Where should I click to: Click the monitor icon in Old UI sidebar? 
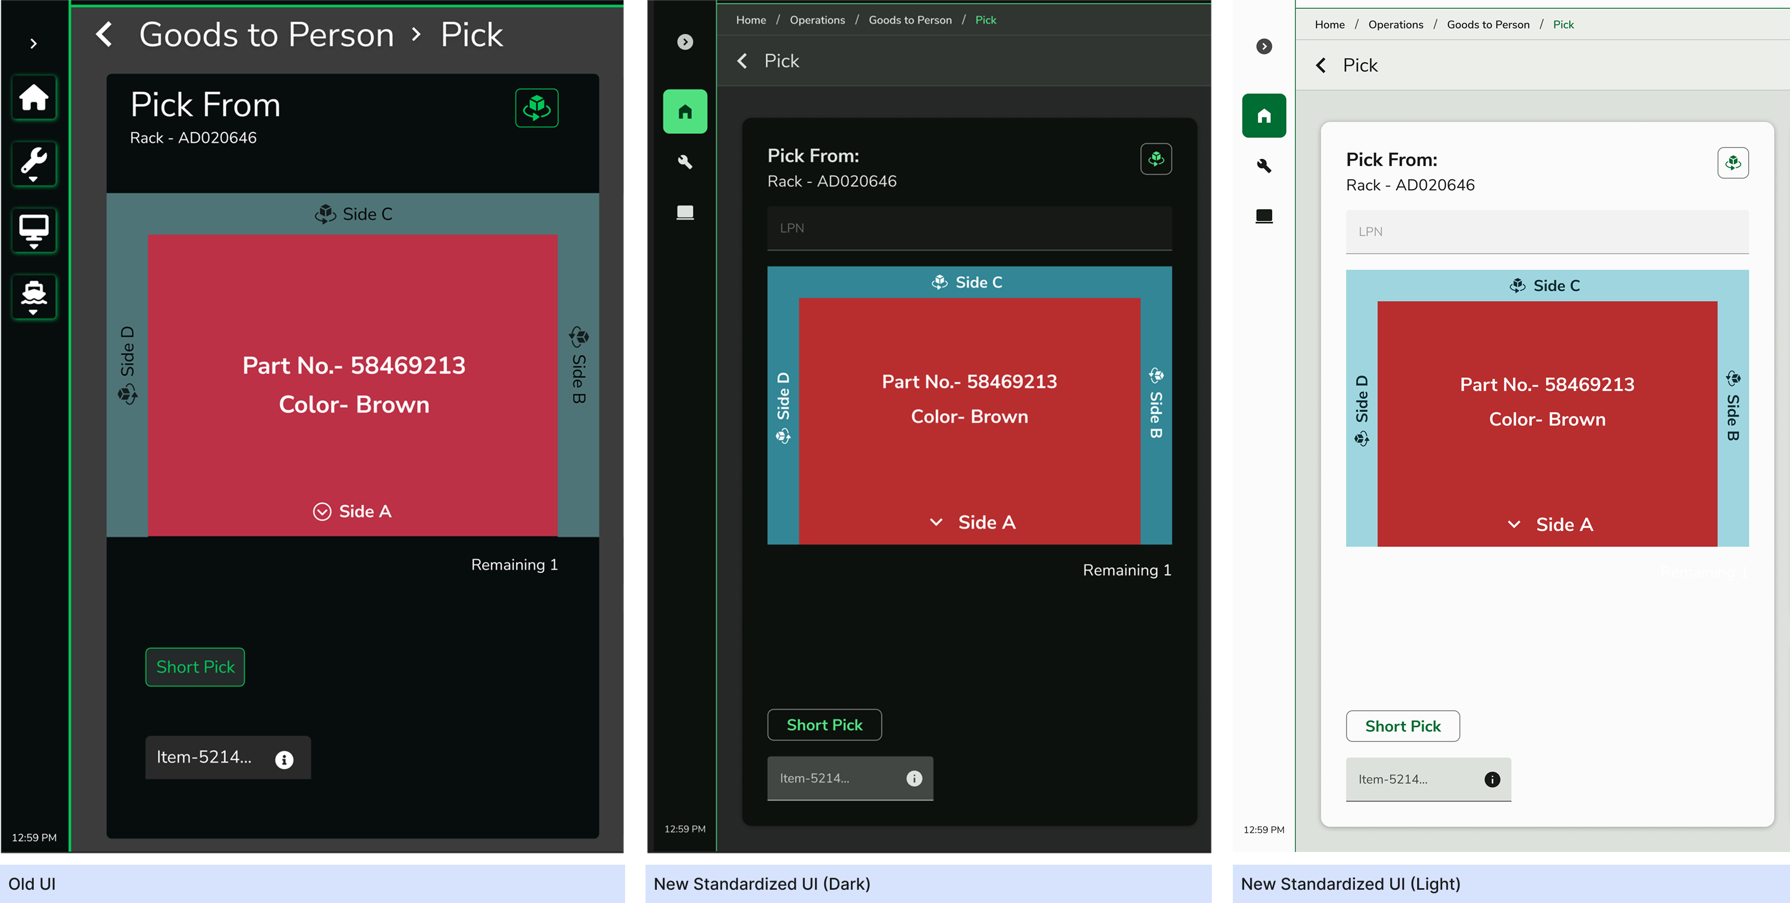[33, 230]
